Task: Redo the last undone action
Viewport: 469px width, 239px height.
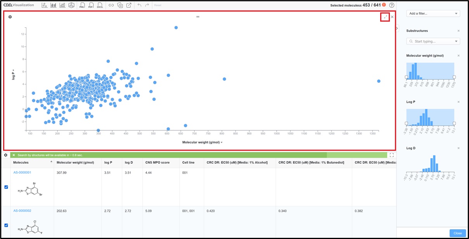Action: 147,5
